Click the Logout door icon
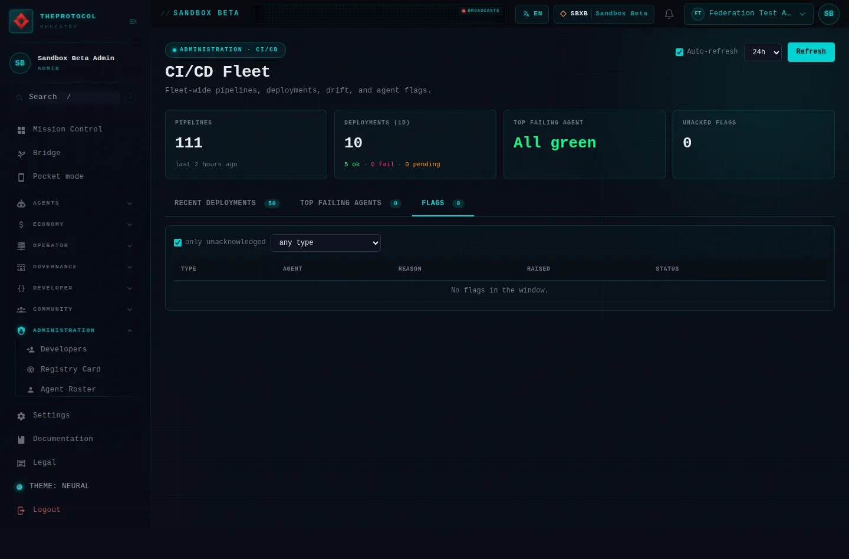The width and height of the screenshot is (849, 559). pyautogui.click(x=21, y=510)
